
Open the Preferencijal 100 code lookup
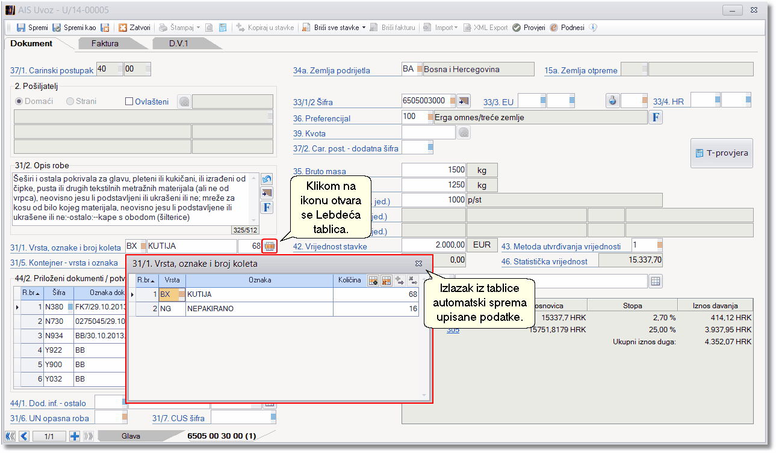click(x=430, y=117)
